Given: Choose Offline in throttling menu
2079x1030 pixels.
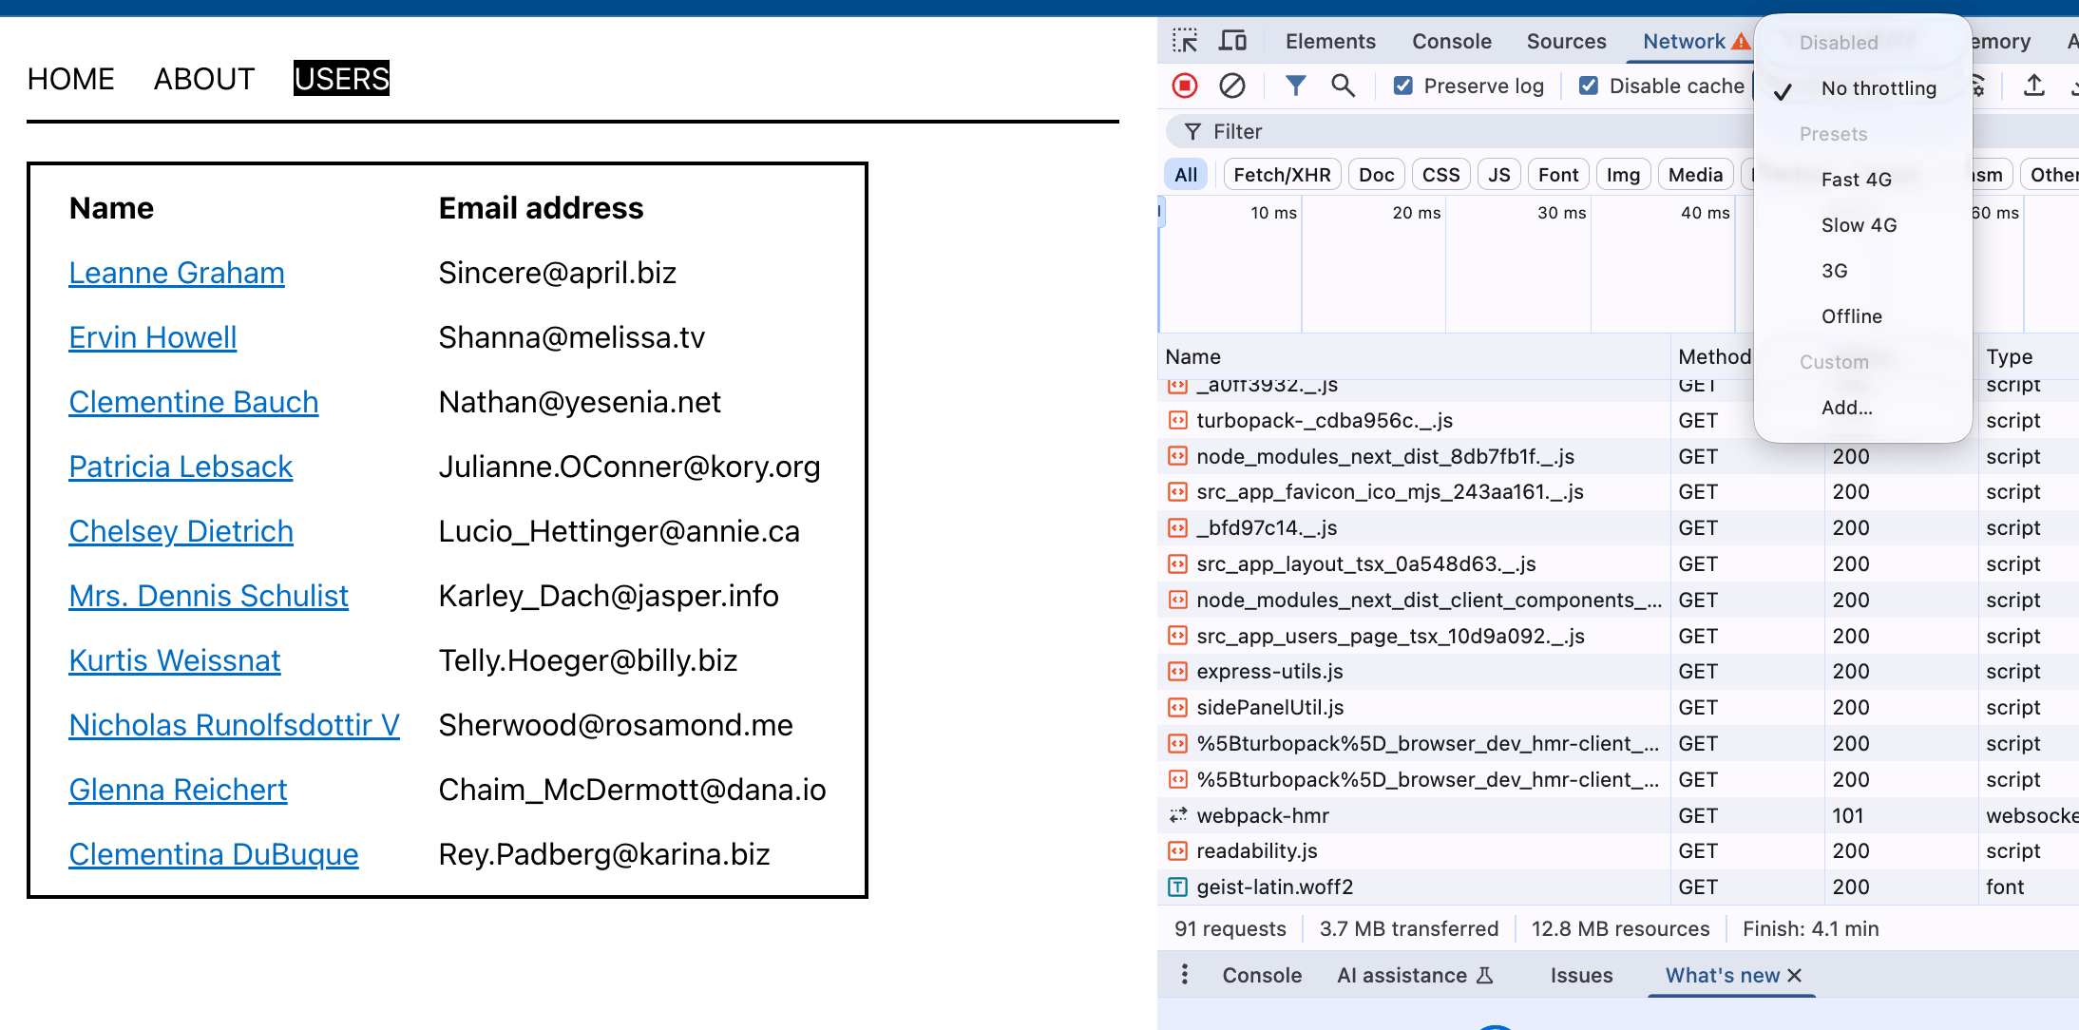Looking at the screenshot, I should [x=1851, y=316].
